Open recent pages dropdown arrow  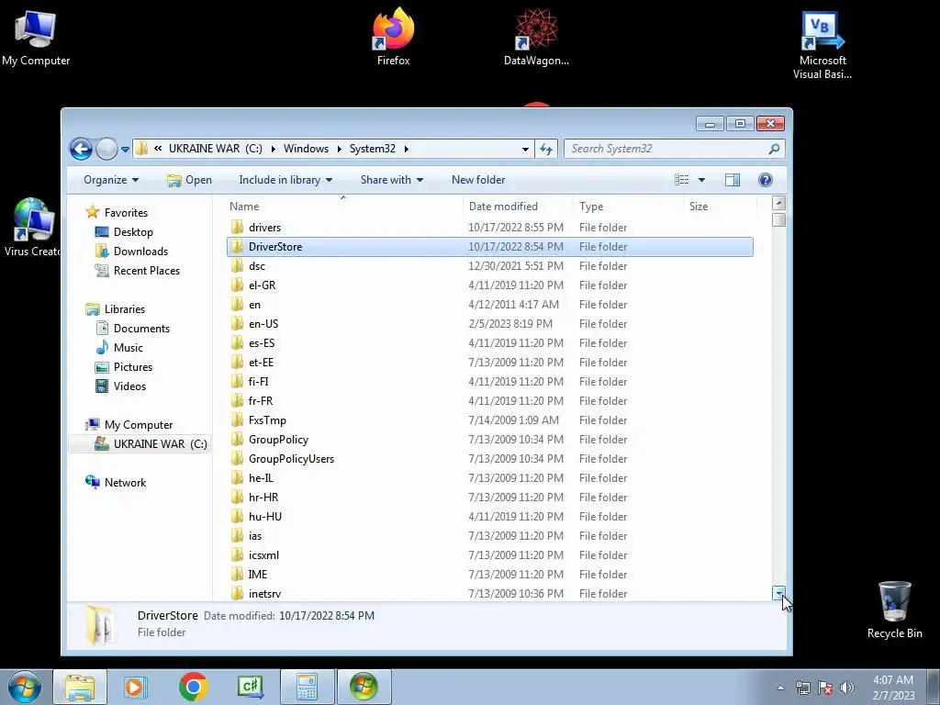point(125,150)
